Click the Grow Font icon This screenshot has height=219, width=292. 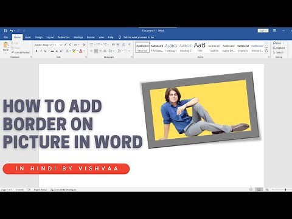[66, 44]
